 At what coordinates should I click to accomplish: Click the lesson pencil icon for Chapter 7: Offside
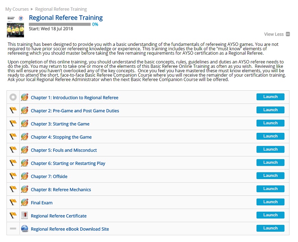[x=24, y=176]
